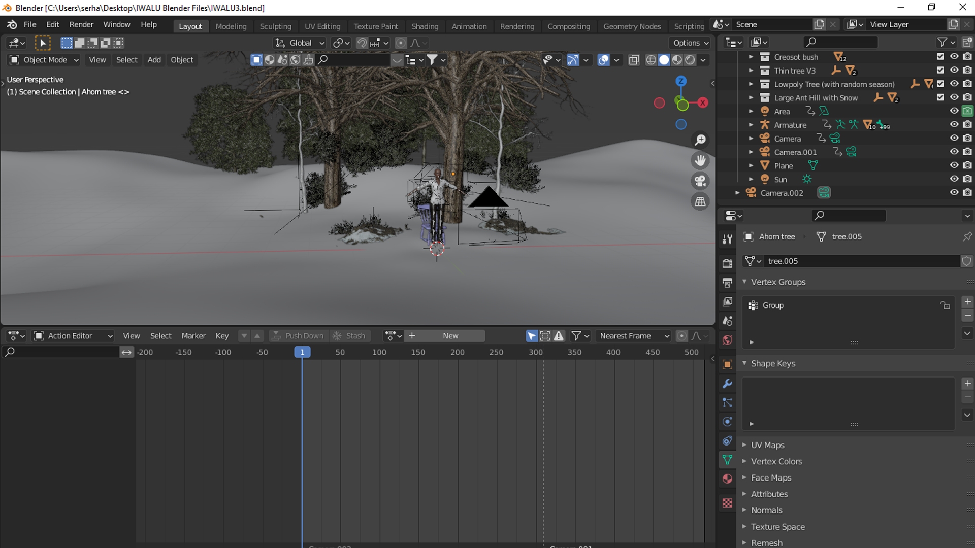Open the Options dropdown in the viewport
The width and height of the screenshot is (975, 548).
691,43
